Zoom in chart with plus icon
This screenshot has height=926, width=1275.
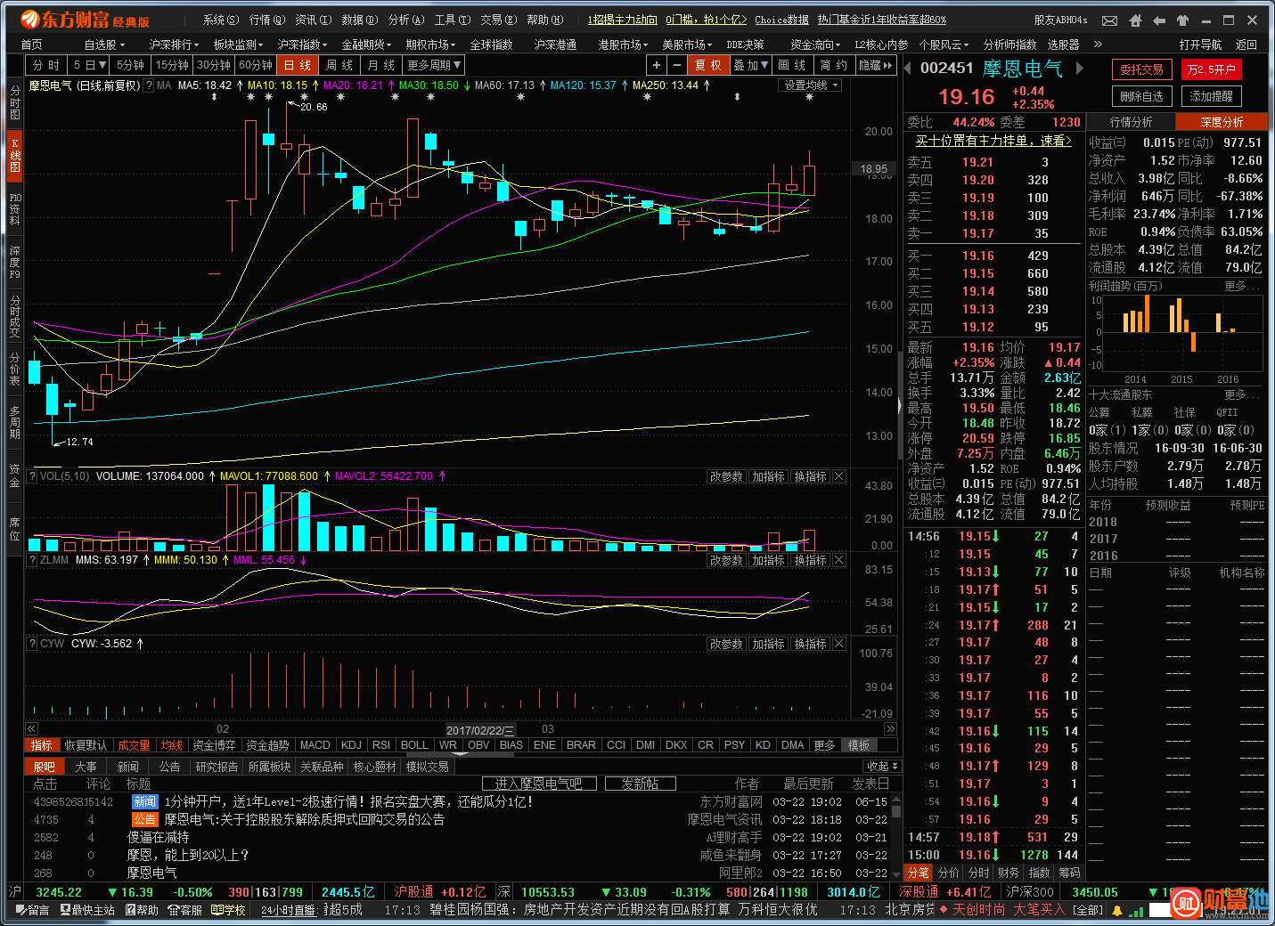tap(656, 65)
